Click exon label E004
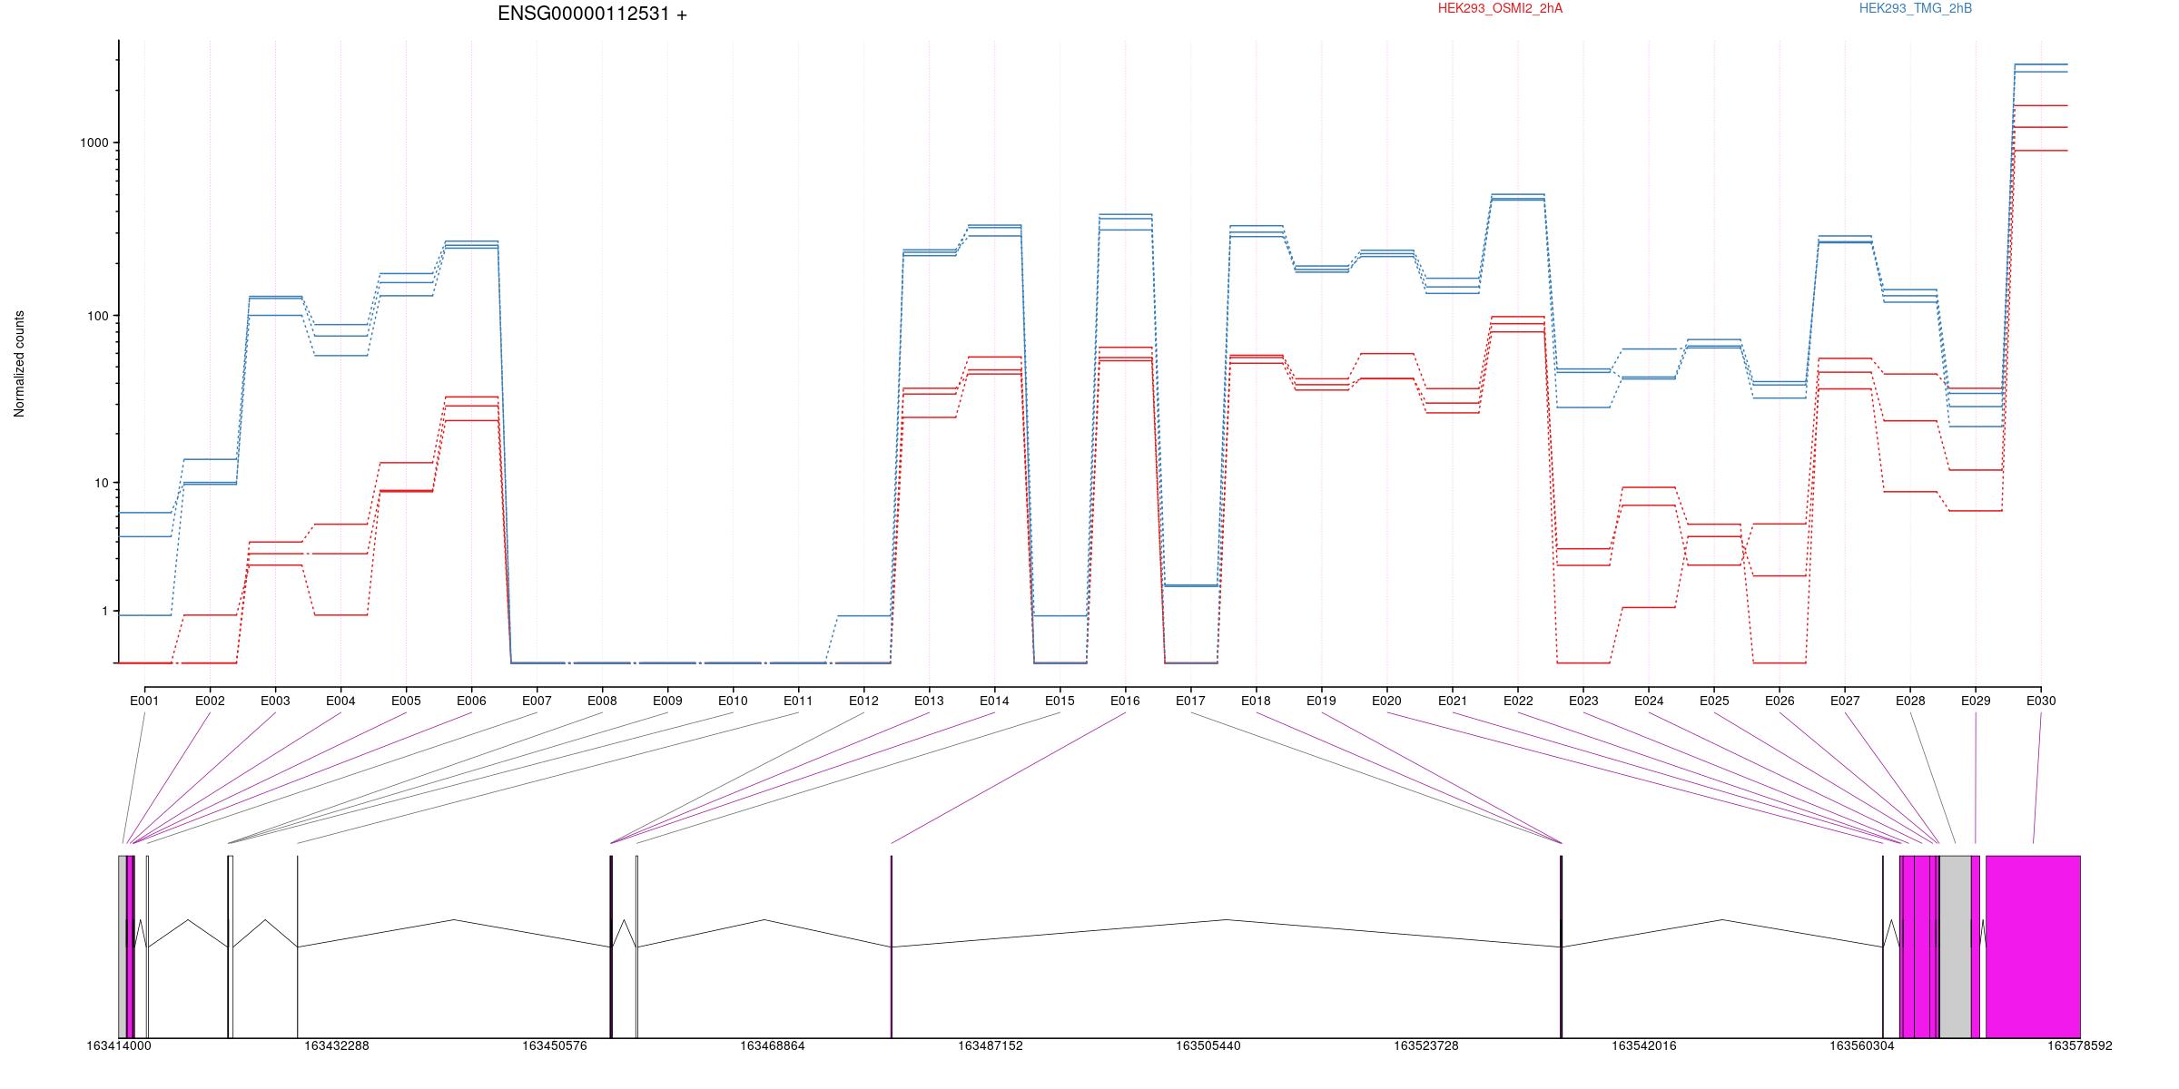Screen dimensions: 2179x1089 pos(340,701)
